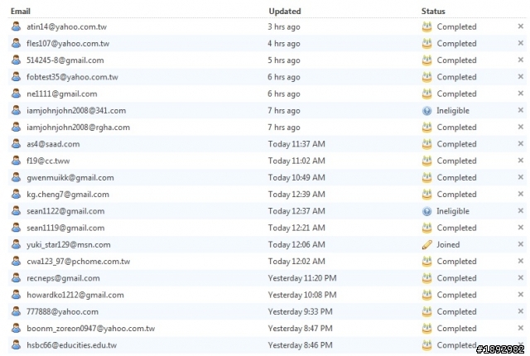The height and width of the screenshot is (356, 530).
Task: Click user icon beside f19@cc.tww
Action: 16,161
